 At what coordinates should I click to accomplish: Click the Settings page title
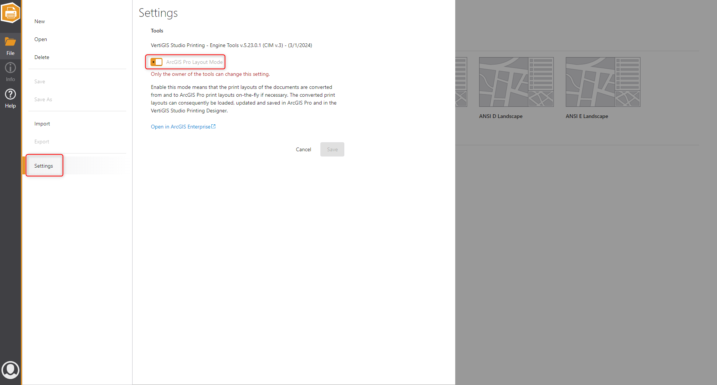point(158,13)
